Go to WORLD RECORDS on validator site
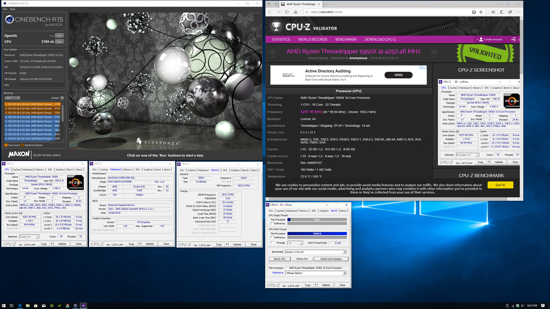This screenshot has height=309, width=550. (313, 39)
